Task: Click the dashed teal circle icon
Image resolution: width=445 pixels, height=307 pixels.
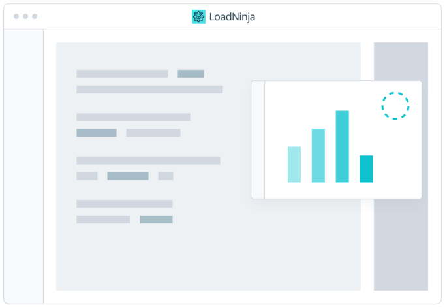Action: pyautogui.click(x=395, y=106)
